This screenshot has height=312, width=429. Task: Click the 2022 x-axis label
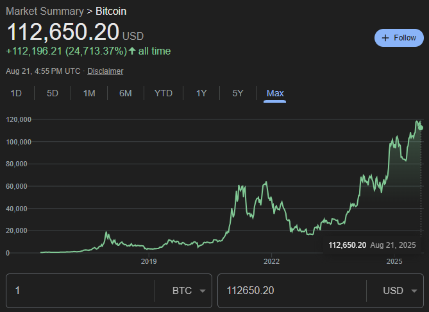click(271, 261)
